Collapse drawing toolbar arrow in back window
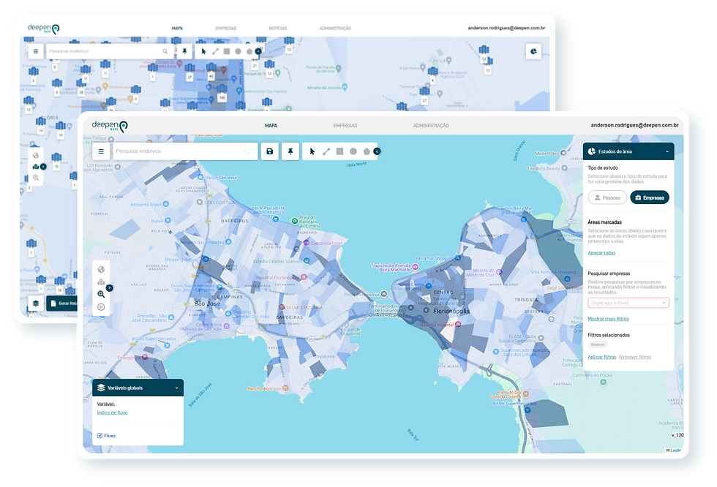The width and height of the screenshot is (717, 487). [258, 51]
